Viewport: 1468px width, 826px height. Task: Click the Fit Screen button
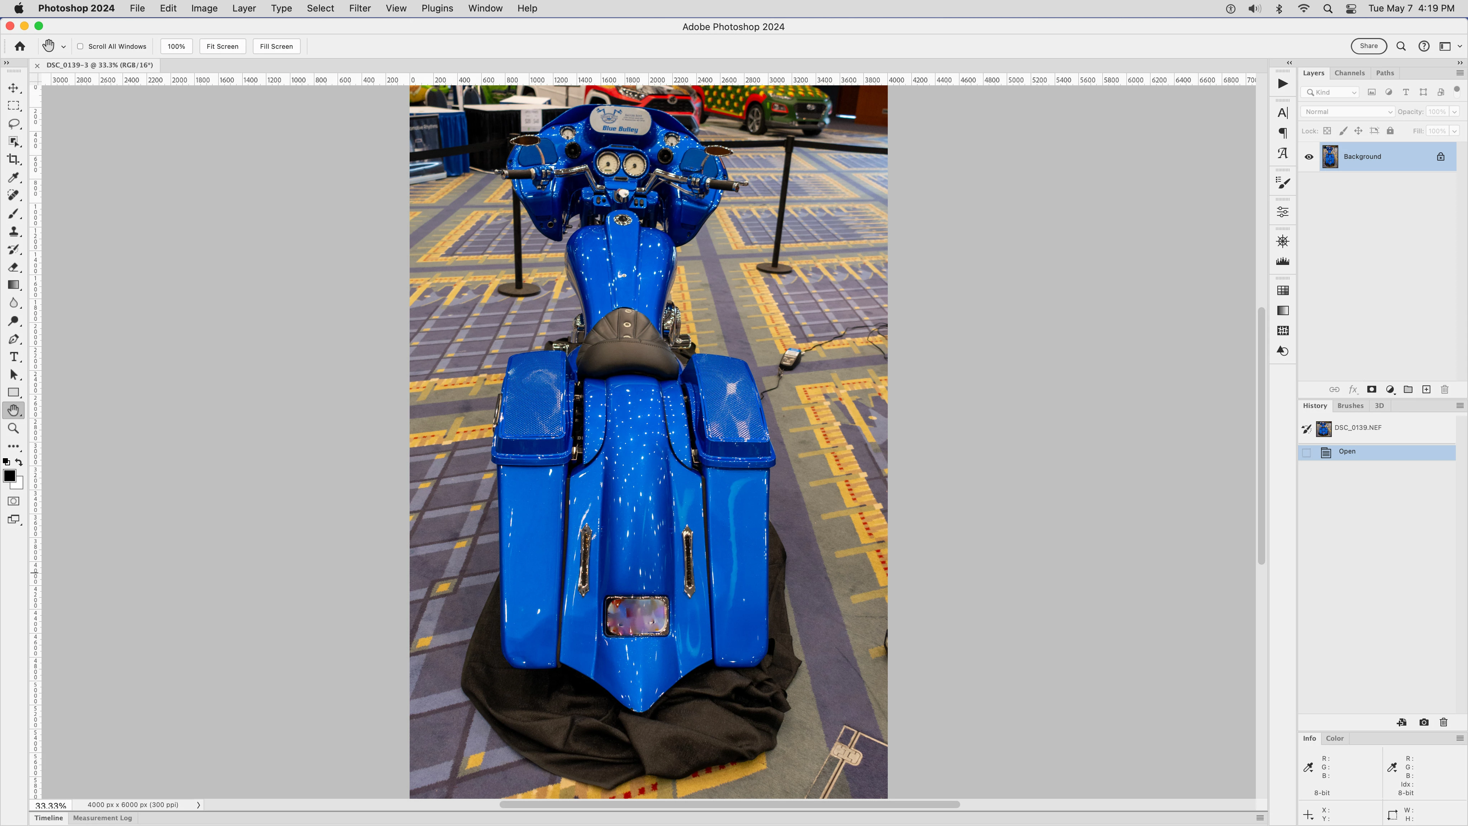222,47
